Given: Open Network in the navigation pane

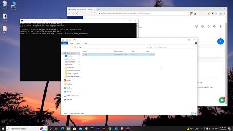Looking at the screenshot, I should click(69, 100).
